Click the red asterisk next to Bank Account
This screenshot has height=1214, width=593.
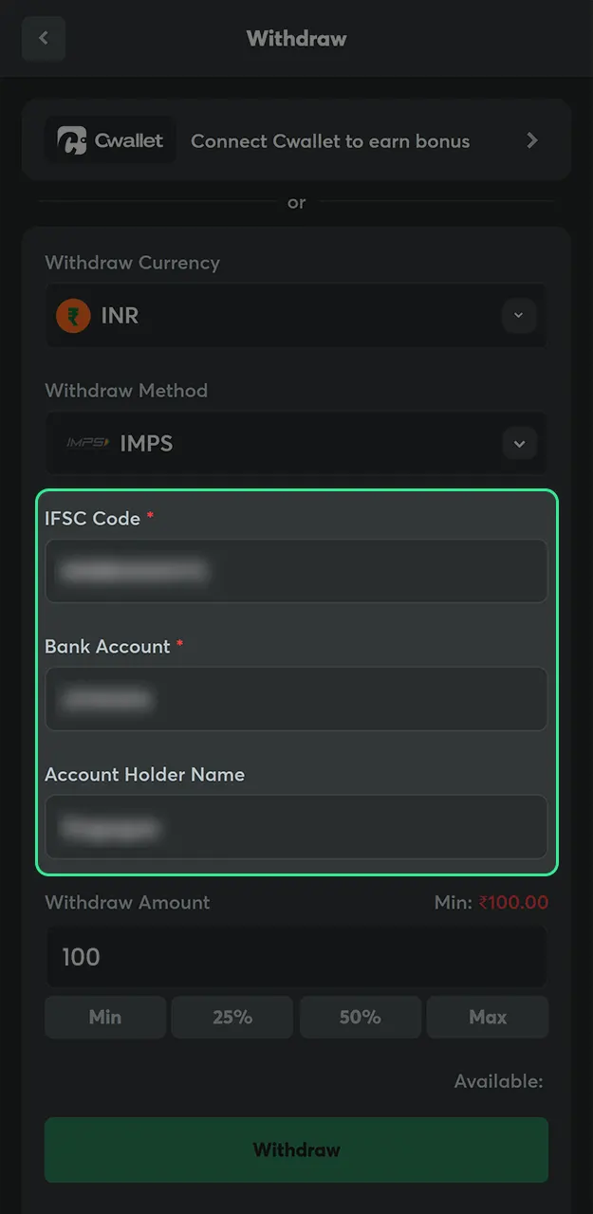179,641
